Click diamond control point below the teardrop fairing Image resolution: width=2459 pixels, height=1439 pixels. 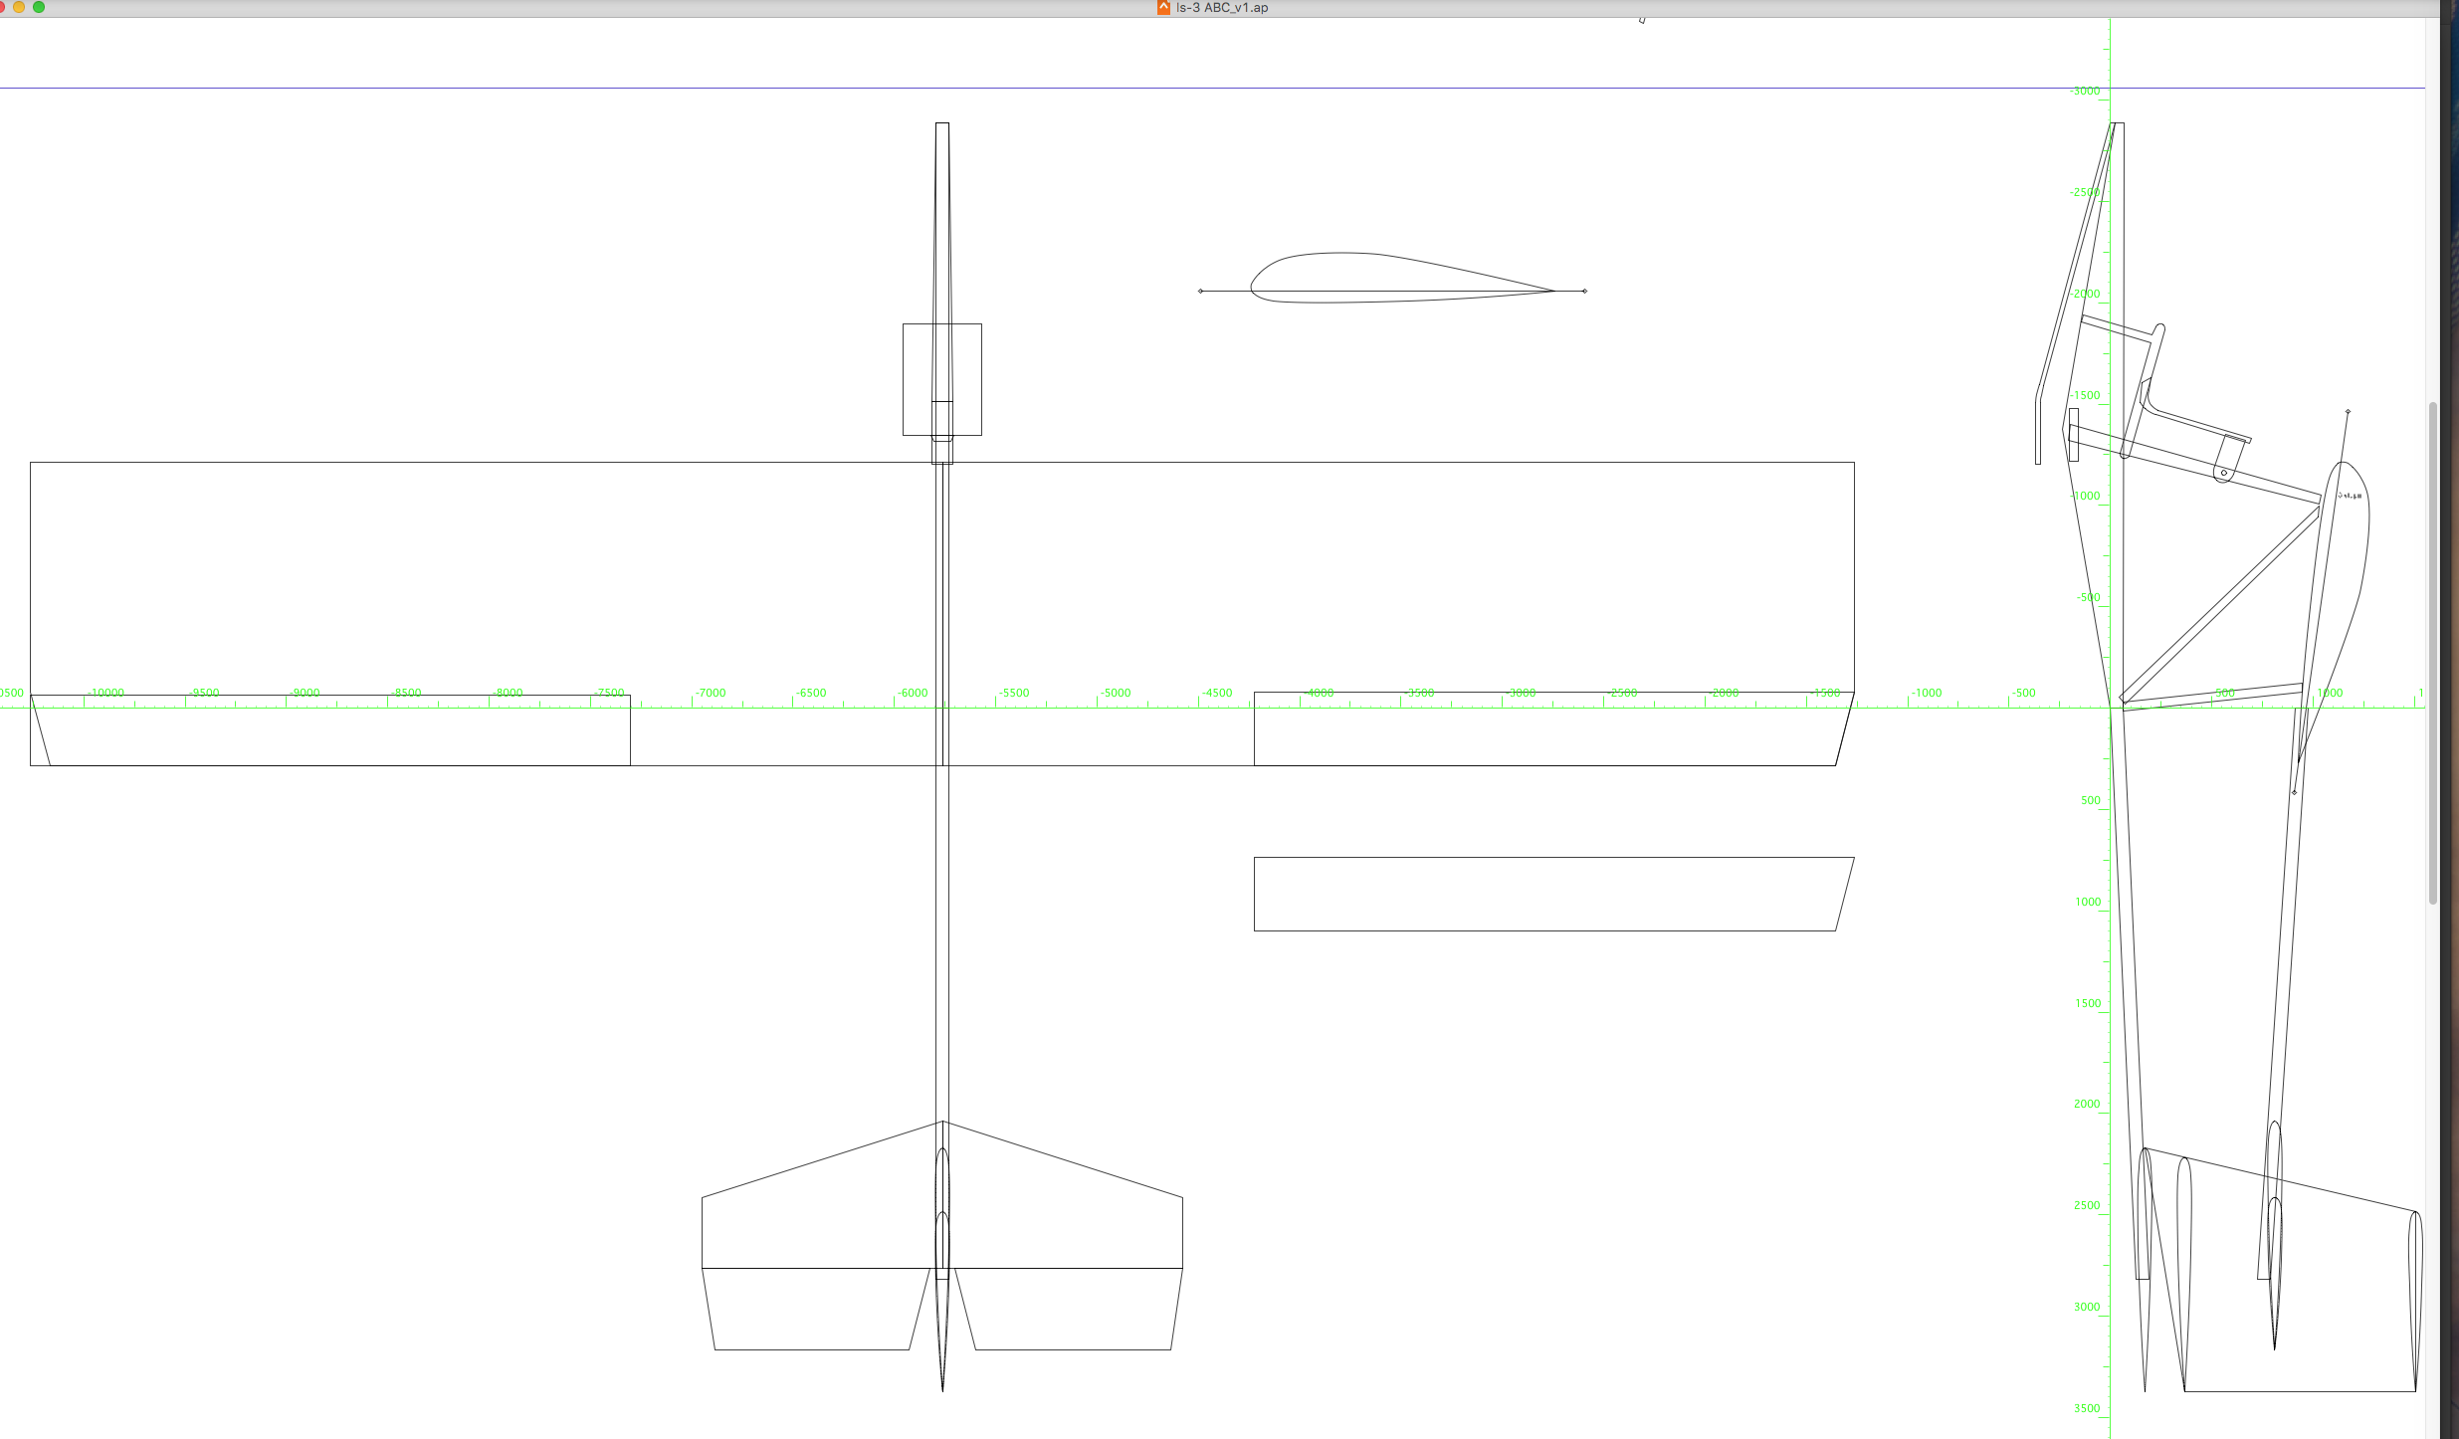[2295, 793]
